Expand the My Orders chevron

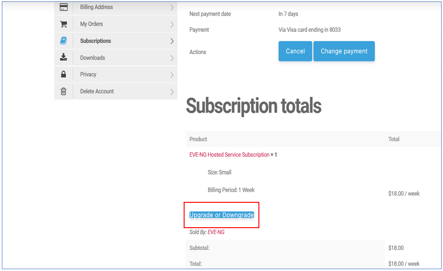[172, 24]
